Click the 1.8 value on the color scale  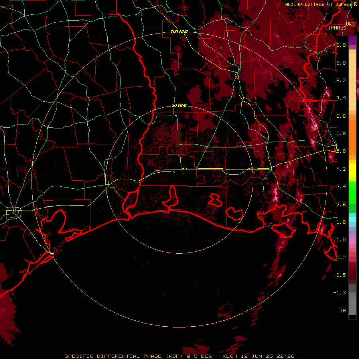341,222
